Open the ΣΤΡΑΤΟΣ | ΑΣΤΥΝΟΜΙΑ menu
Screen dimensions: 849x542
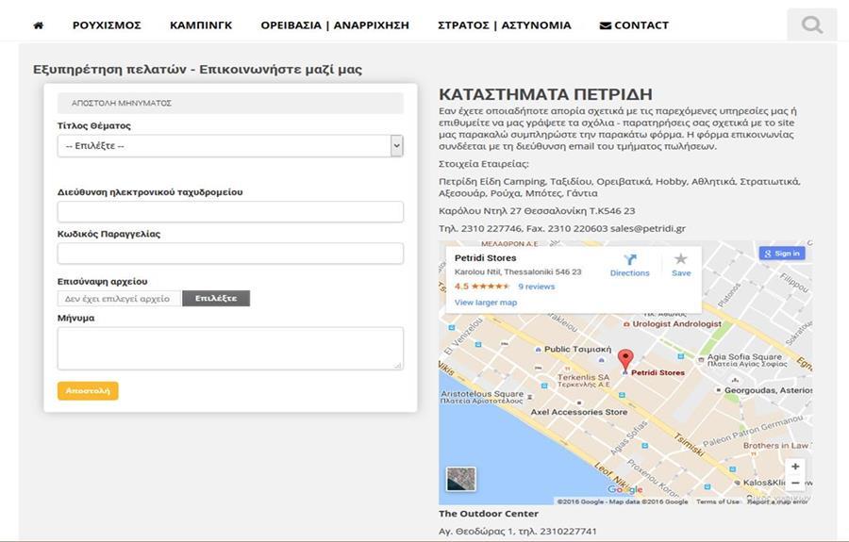point(504,25)
